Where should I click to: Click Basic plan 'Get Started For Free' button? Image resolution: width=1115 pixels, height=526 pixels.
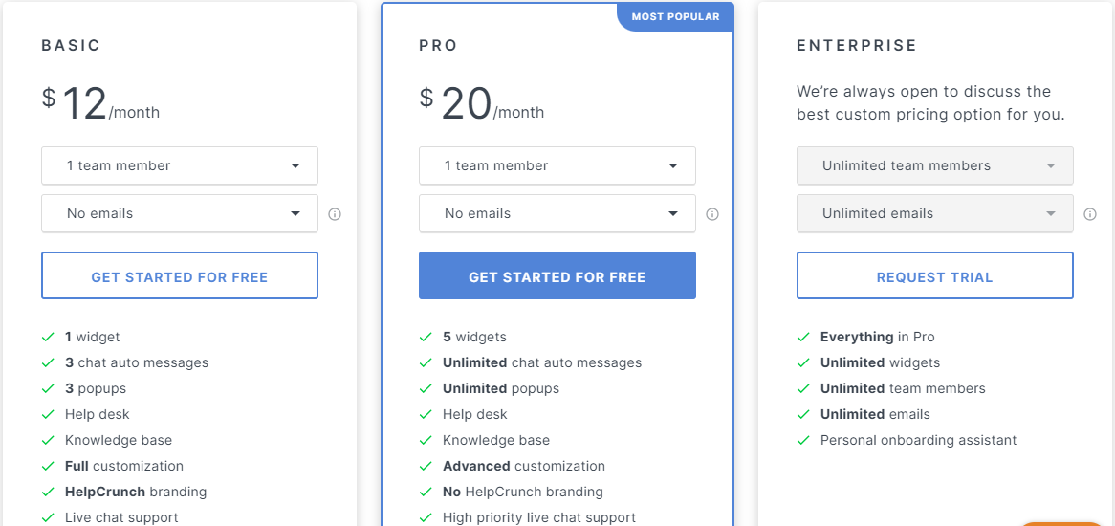tap(179, 275)
